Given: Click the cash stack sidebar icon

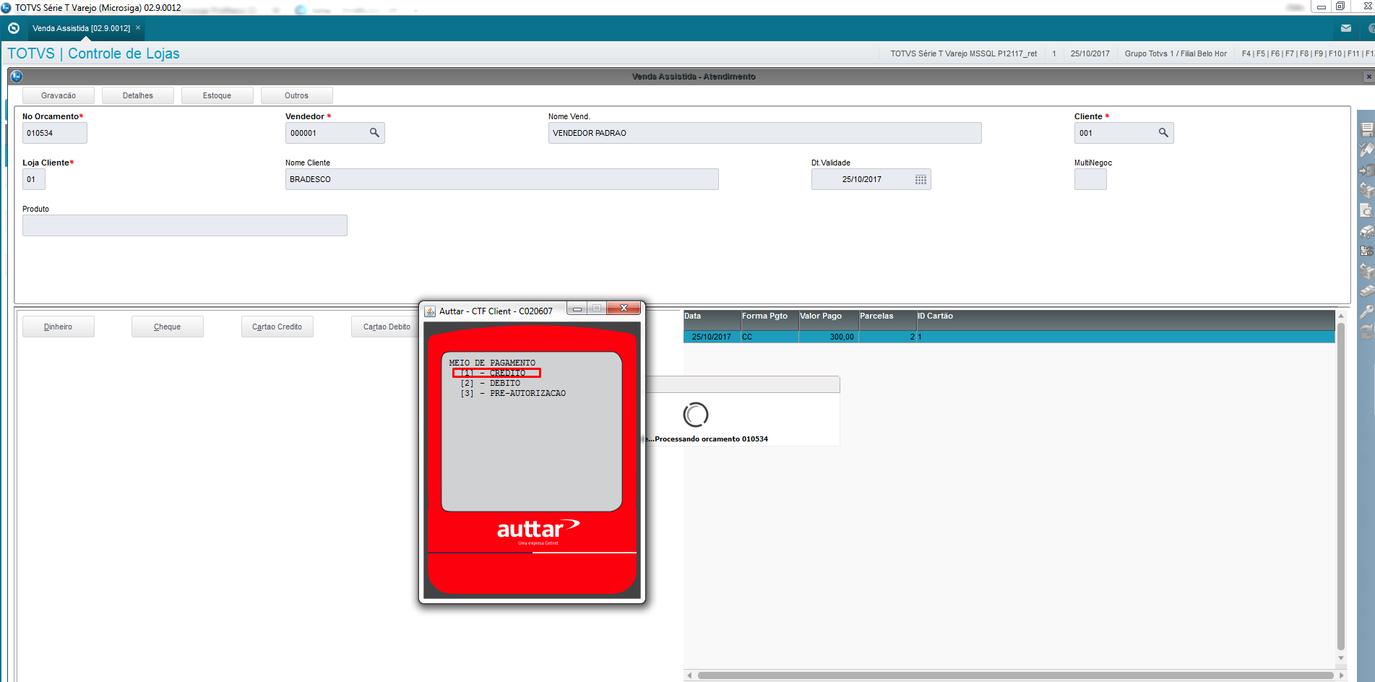Looking at the screenshot, I should (x=1367, y=291).
